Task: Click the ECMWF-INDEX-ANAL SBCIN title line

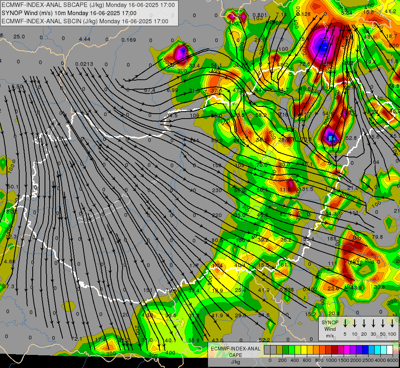Action: click(85, 21)
